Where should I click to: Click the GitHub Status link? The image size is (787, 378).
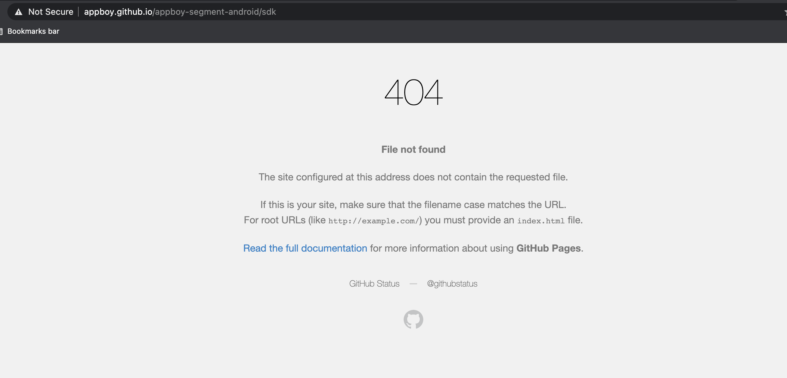click(x=374, y=283)
